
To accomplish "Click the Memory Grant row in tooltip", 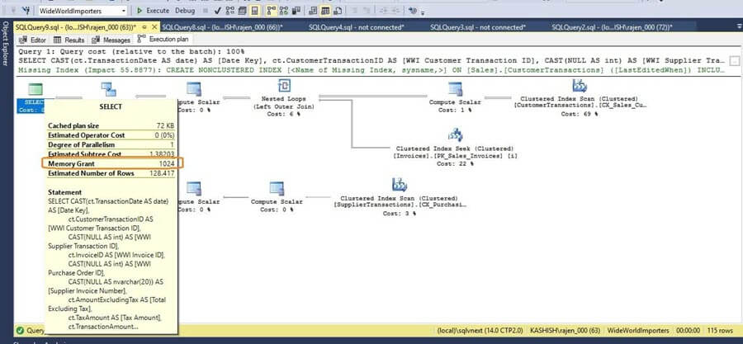I will click(x=111, y=163).
